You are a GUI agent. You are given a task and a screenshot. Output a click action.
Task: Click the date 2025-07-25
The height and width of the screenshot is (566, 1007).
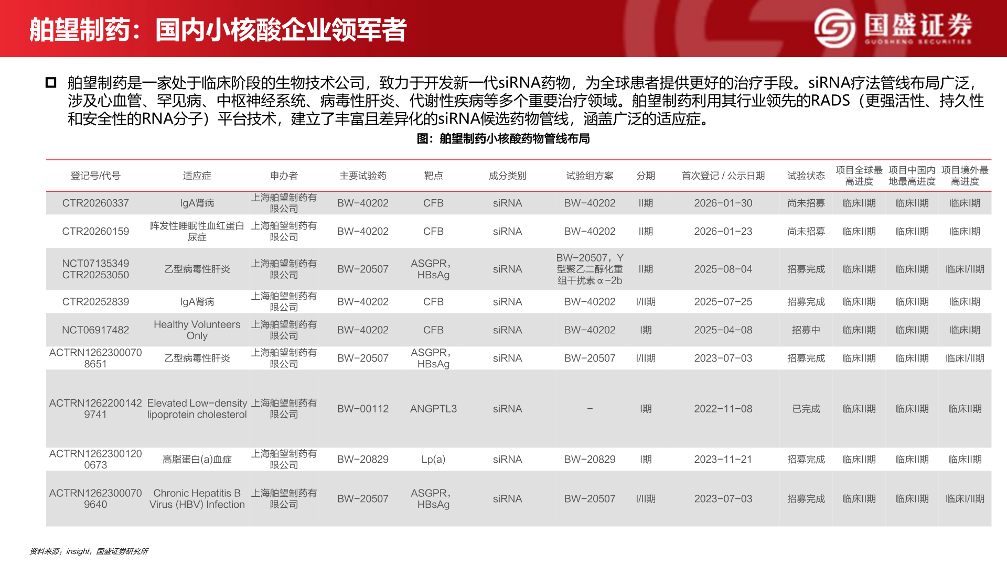pyautogui.click(x=723, y=301)
